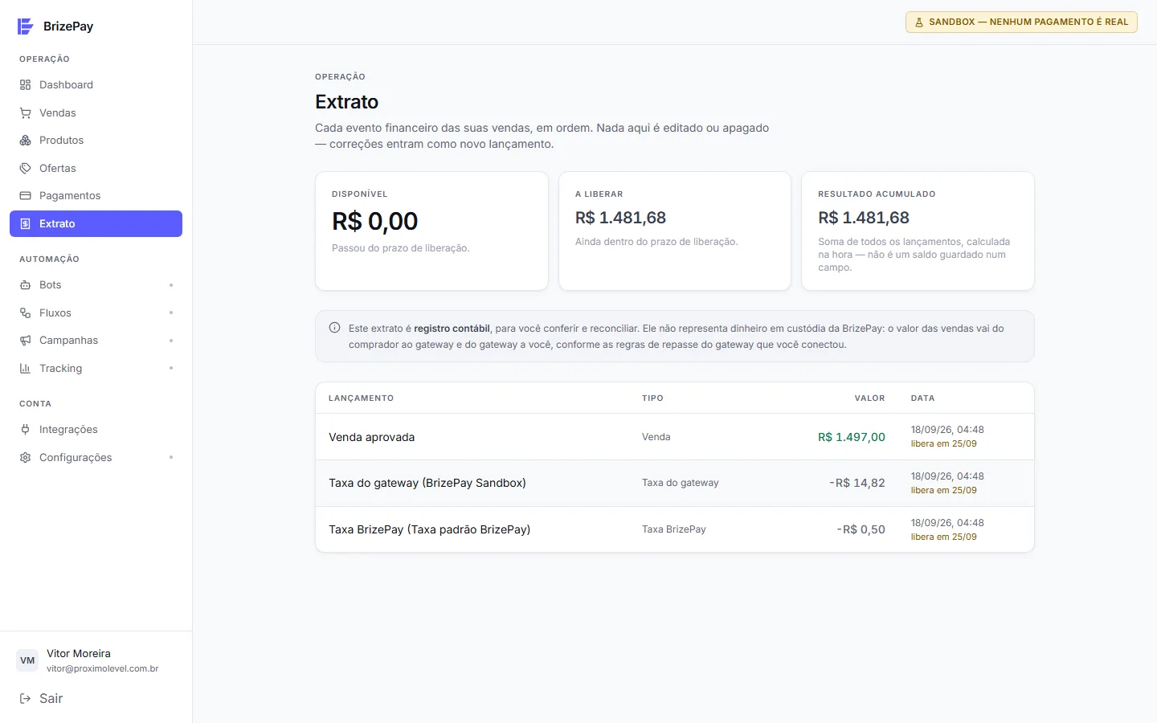Click the Ofertas tag icon

point(26,169)
